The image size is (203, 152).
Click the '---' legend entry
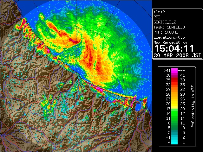point(181,71)
